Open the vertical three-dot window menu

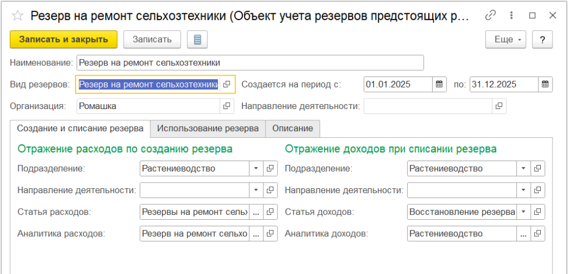511,15
